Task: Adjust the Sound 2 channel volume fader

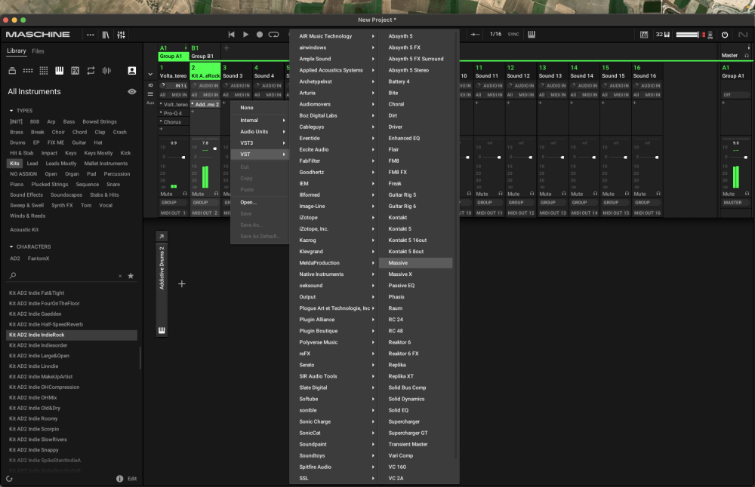Action: tap(214, 149)
